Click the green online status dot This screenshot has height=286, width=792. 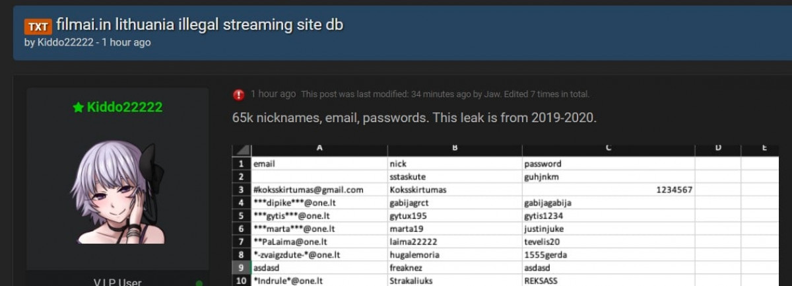pos(199,284)
